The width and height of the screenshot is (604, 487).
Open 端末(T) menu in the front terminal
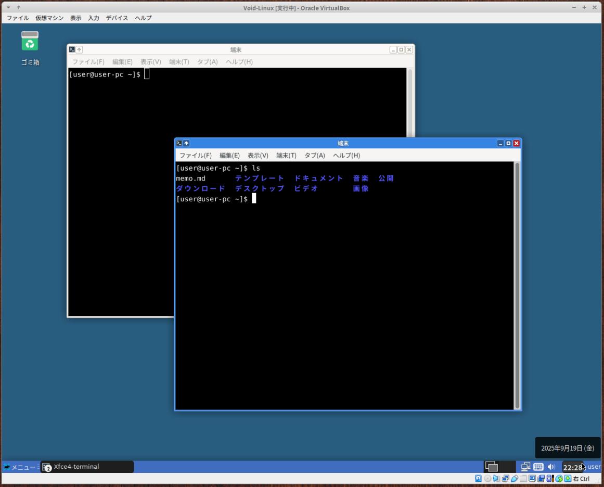pyautogui.click(x=286, y=155)
